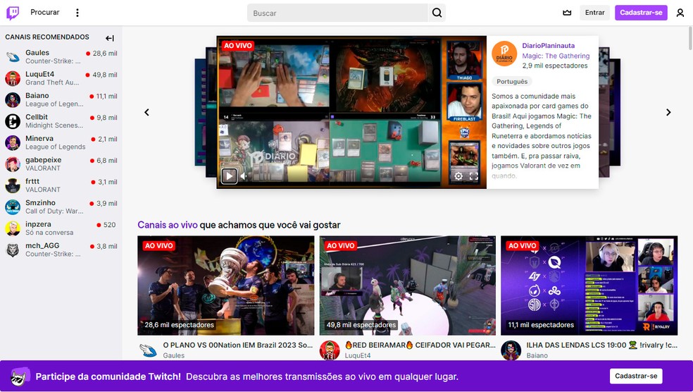
Task: Click the '2,9 mil espectadores' text
Action: coord(555,66)
